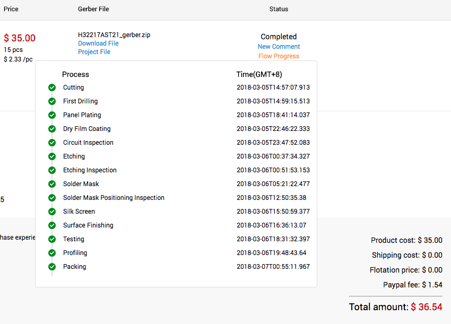Viewport: 451px width, 324px height.
Task: Click the Paypal fee $ 1.54 line
Action: (x=413, y=285)
